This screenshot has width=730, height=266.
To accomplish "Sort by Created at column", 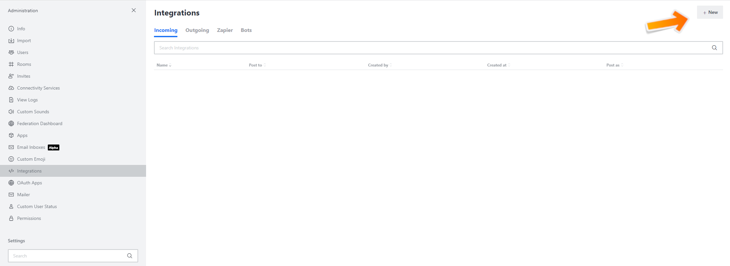I will click(x=498, y=65).
